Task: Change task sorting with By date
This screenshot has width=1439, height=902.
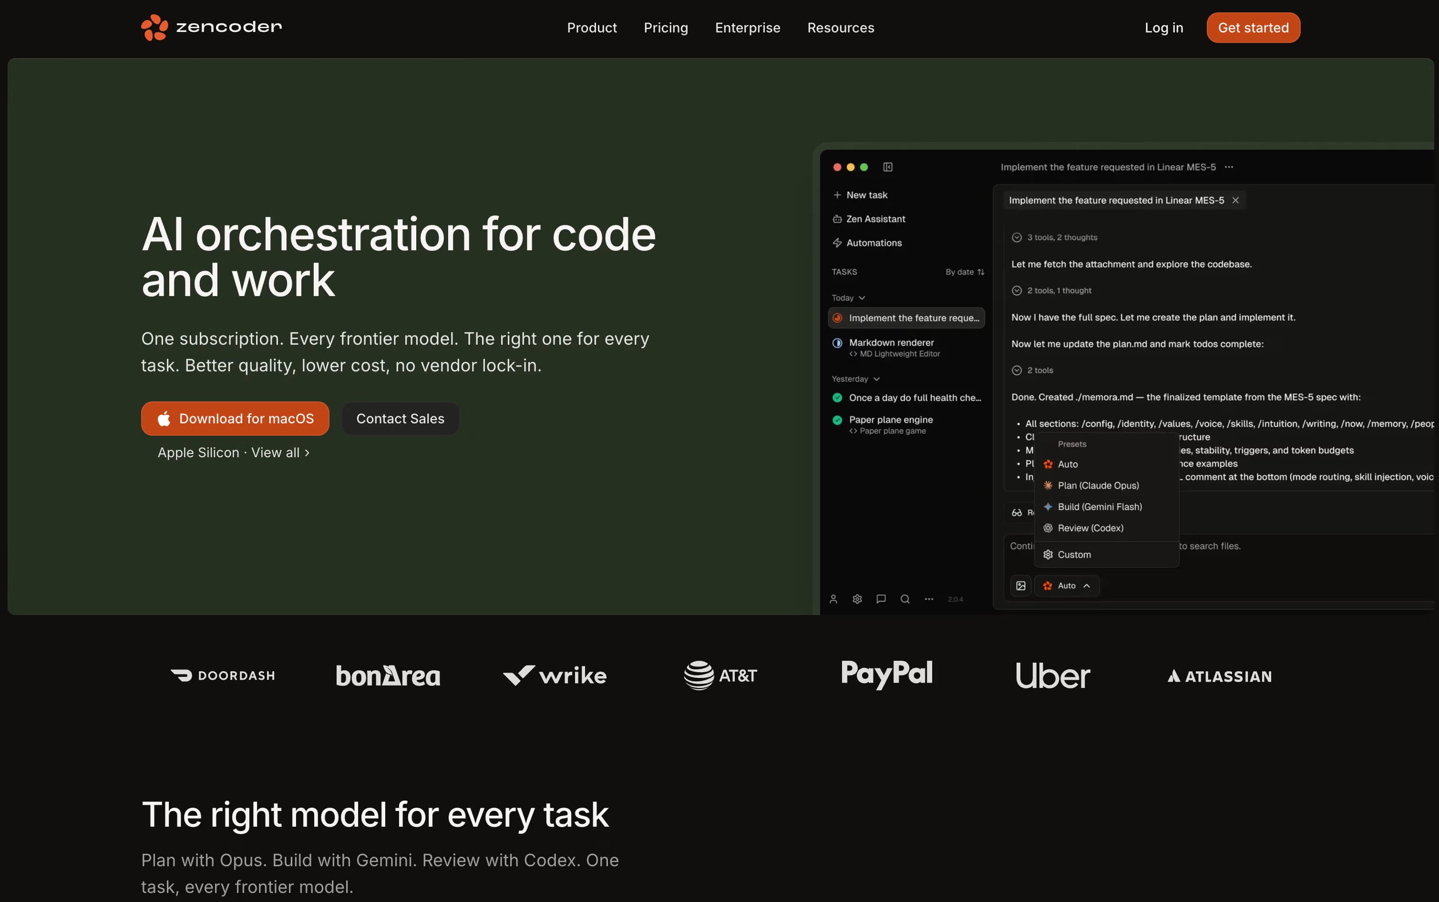Action: pos(965,272)
